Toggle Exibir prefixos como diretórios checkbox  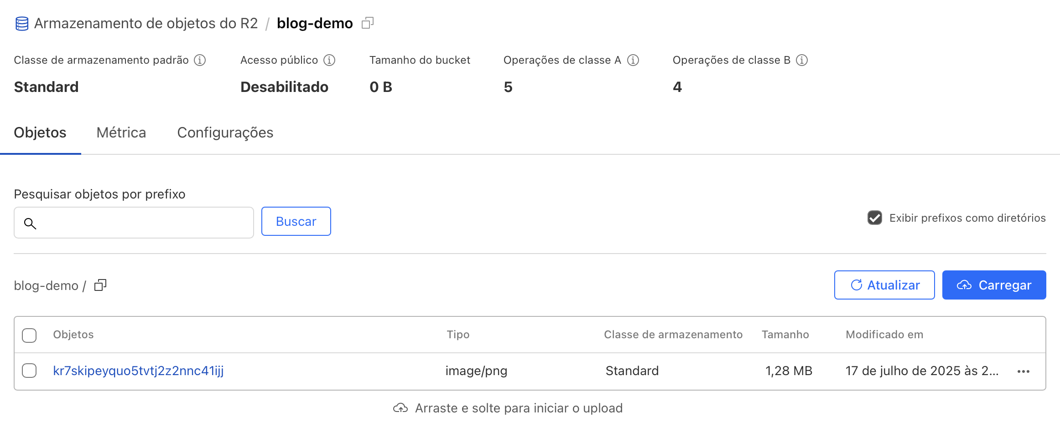[x=875, y=218]
